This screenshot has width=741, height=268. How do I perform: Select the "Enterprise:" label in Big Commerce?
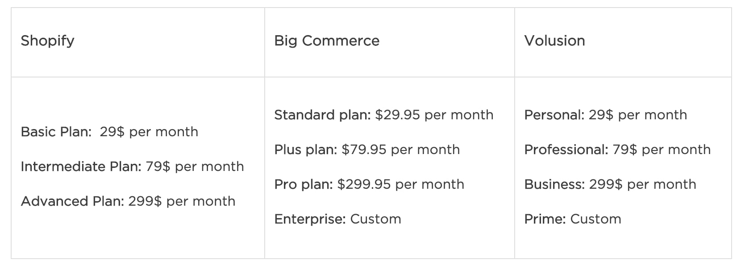310,219
